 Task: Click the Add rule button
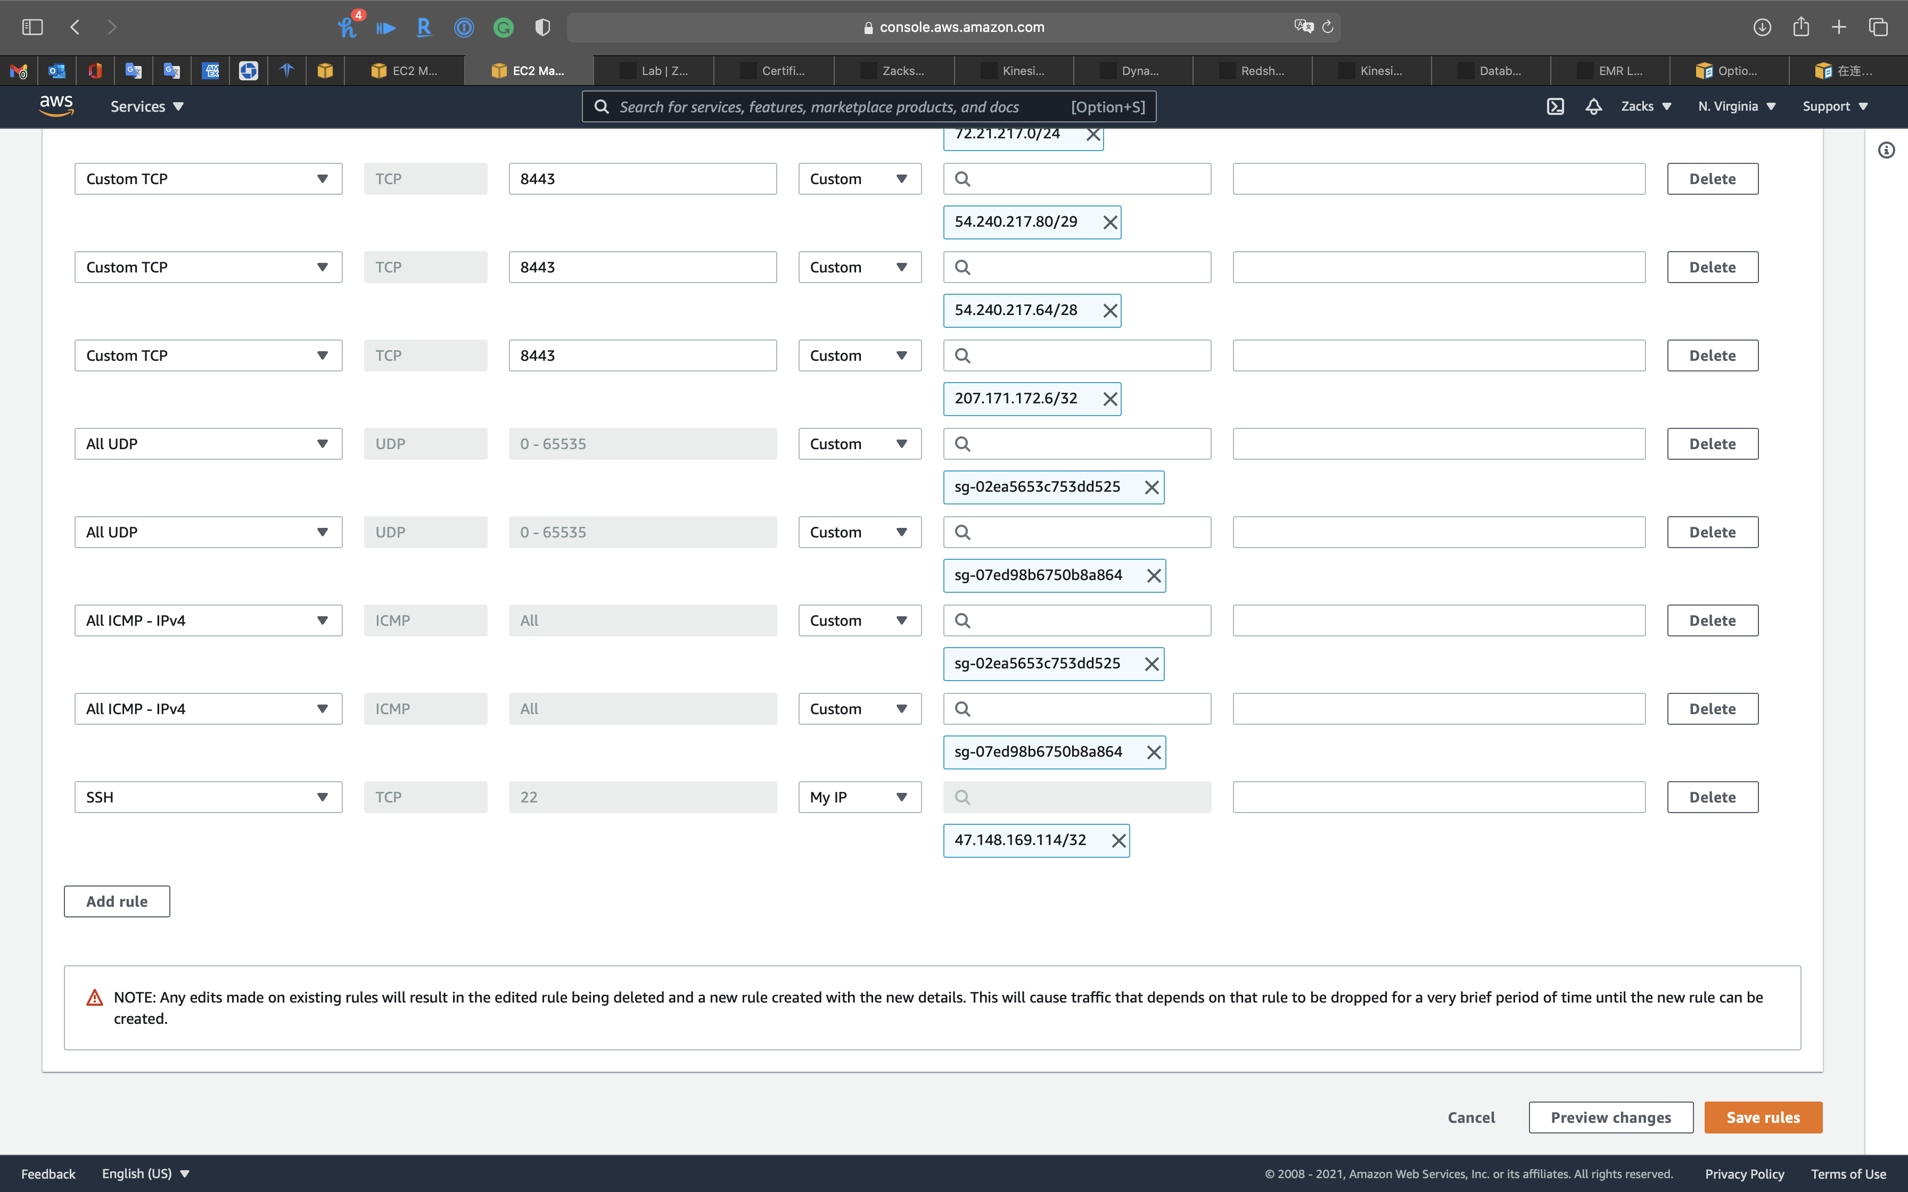point(117,901)
